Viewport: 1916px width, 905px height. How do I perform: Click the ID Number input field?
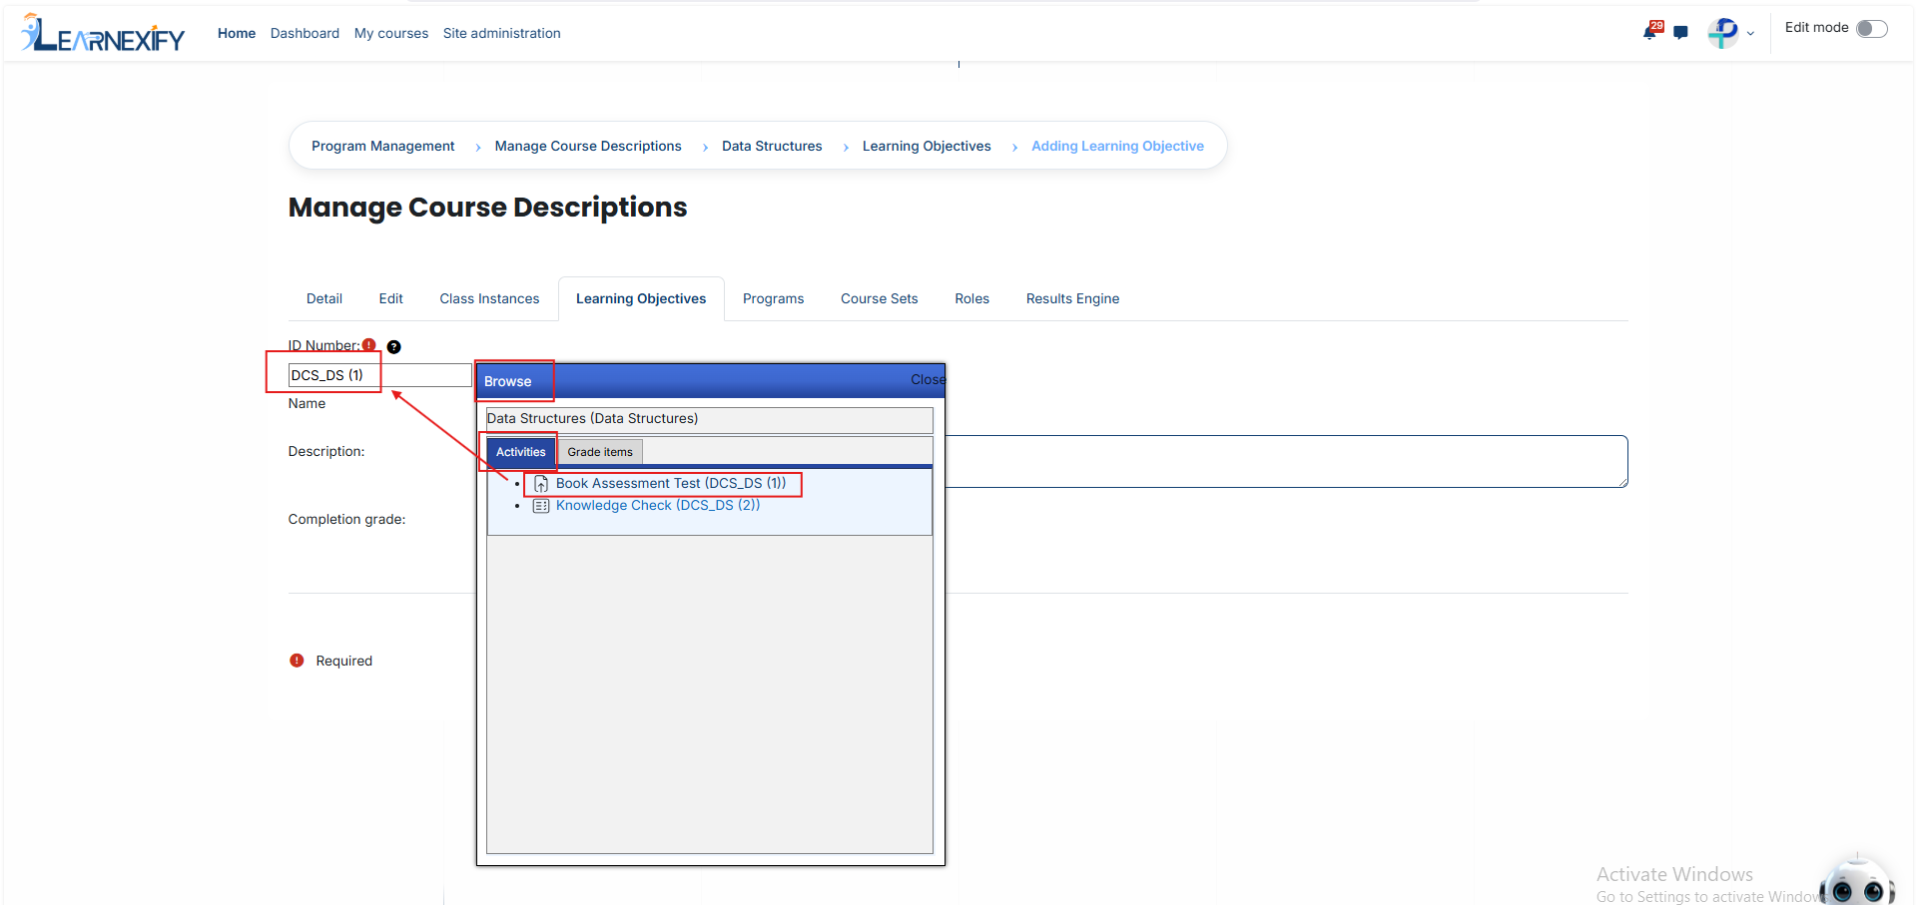[x=379, y=375]
